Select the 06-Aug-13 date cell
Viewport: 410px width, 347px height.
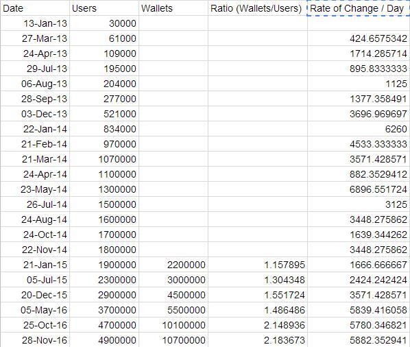click(x=35, y=84)
